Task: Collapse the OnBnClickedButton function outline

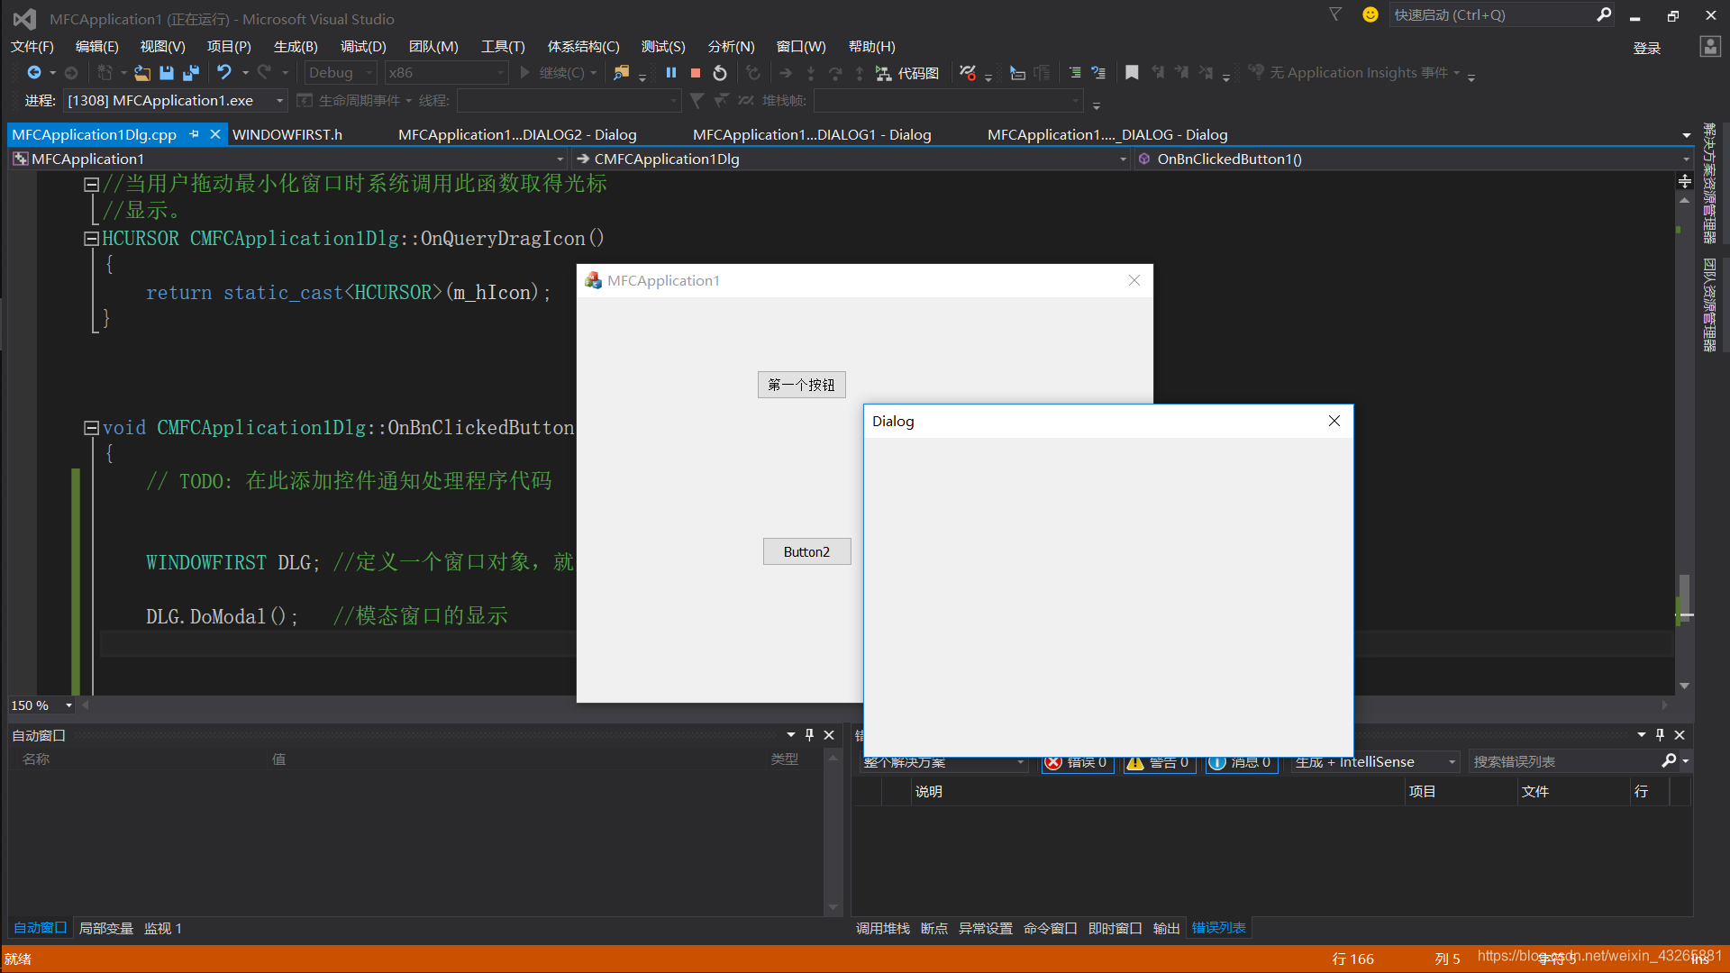Action: 91,428
